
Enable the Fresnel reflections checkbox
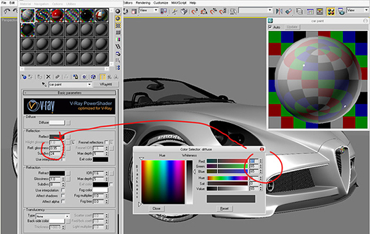click(x=107, y=142)
